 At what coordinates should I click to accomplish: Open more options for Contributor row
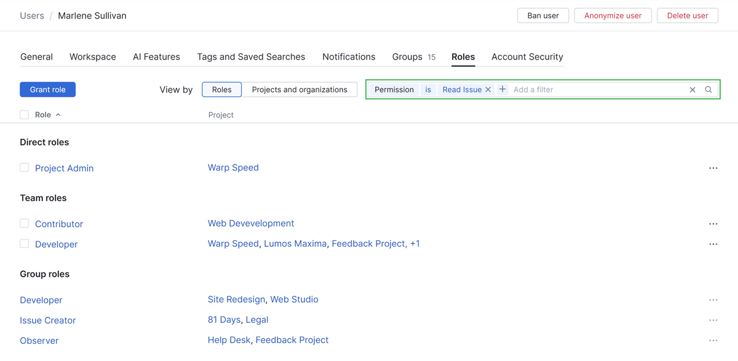[x=713, y=224]
